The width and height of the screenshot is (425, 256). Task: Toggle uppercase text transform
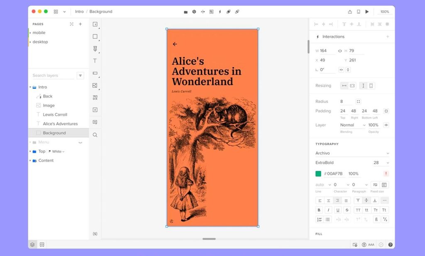[x=358, y=210]
